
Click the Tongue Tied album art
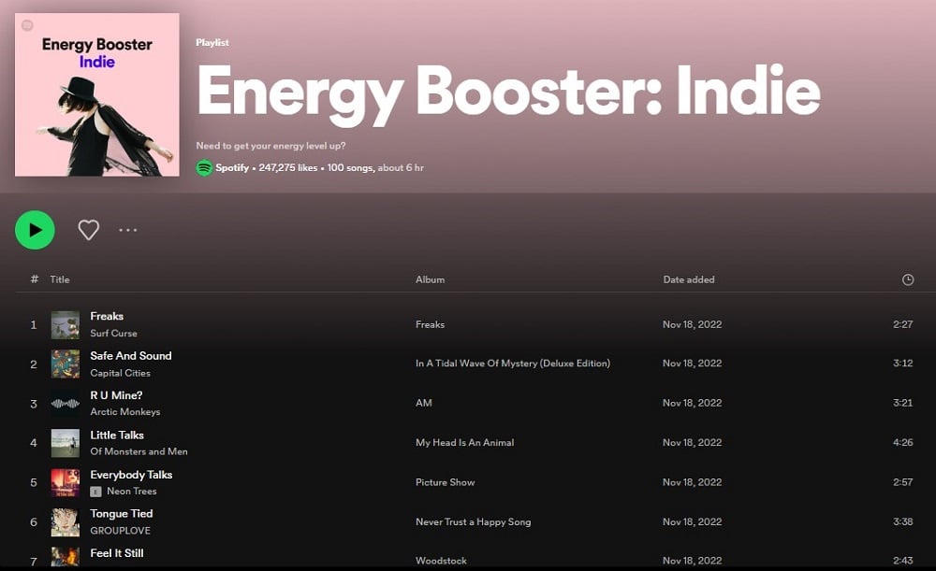[x=66, y=522]
